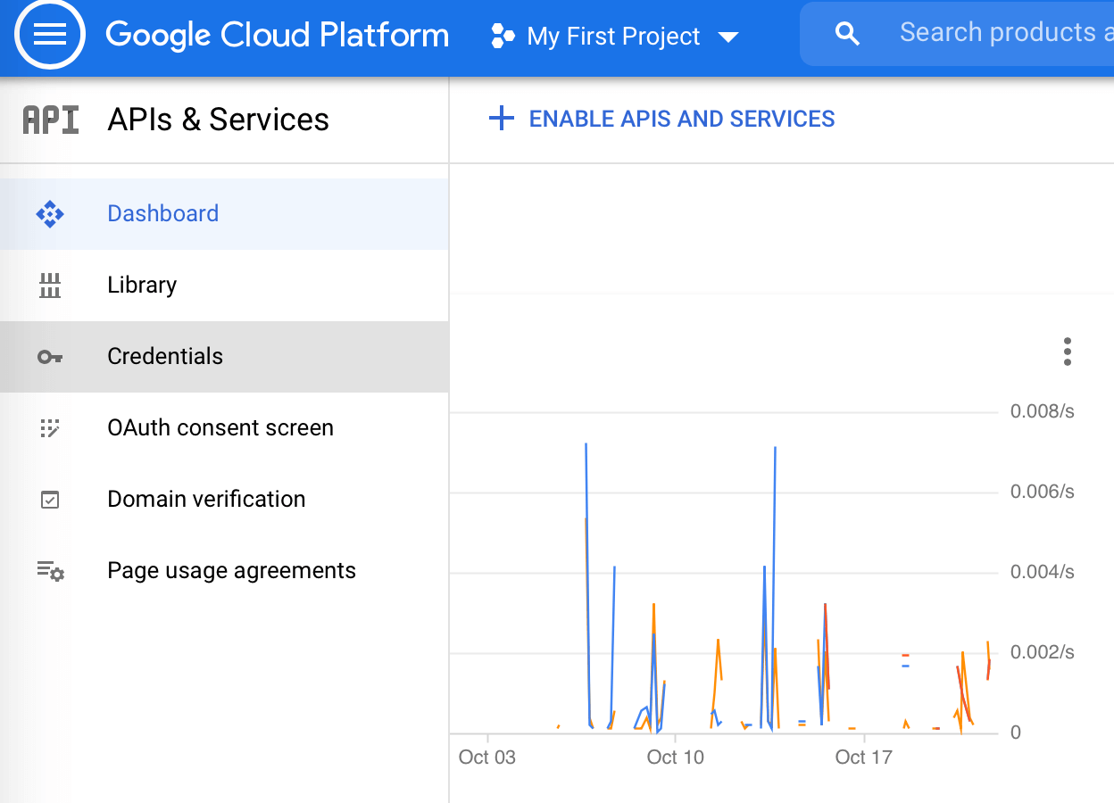The width and height of the screenshot is (1114, 803).
Task: Expand the project dropdown arrow
Action: (728, 37)
